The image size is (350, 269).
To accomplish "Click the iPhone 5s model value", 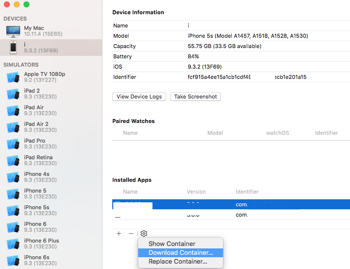I will tap(248, 36).
